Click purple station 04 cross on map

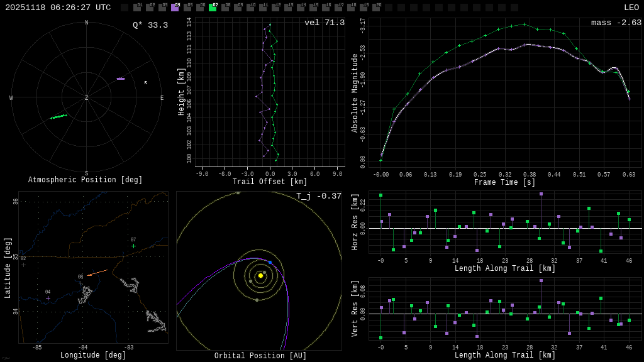pyautogui.click(x=48, y=298)
